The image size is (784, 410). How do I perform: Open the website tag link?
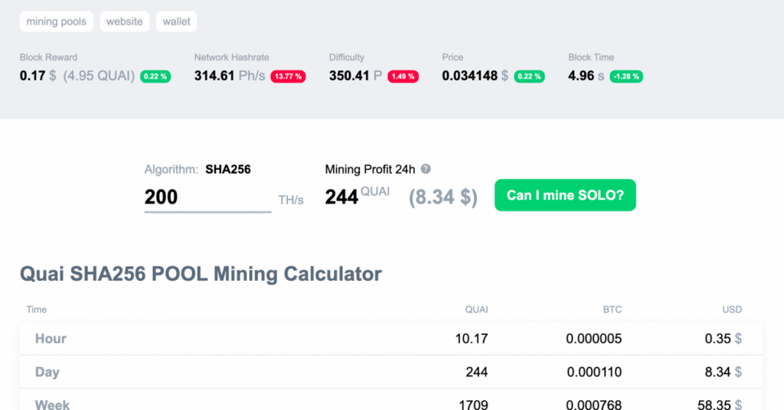(x=124, y=21)
